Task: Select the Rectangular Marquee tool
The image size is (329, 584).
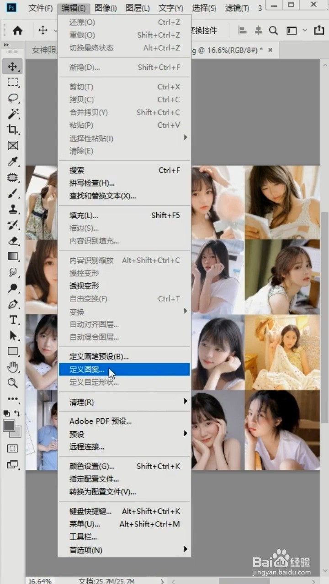Action: [x=12, y=83]
